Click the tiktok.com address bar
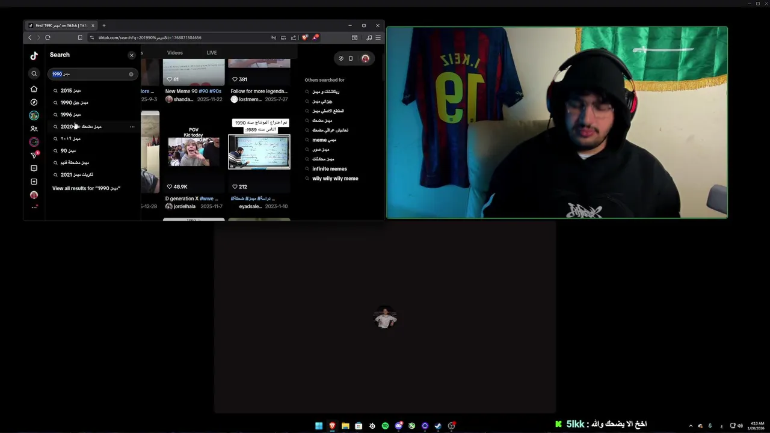The height and width of the screenshot is (433, 770). [x=180, y=38]
